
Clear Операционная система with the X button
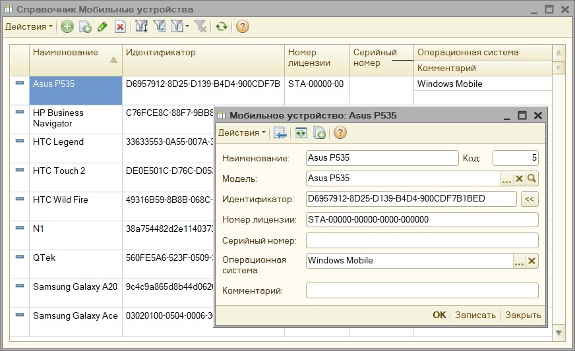(531, 261)
